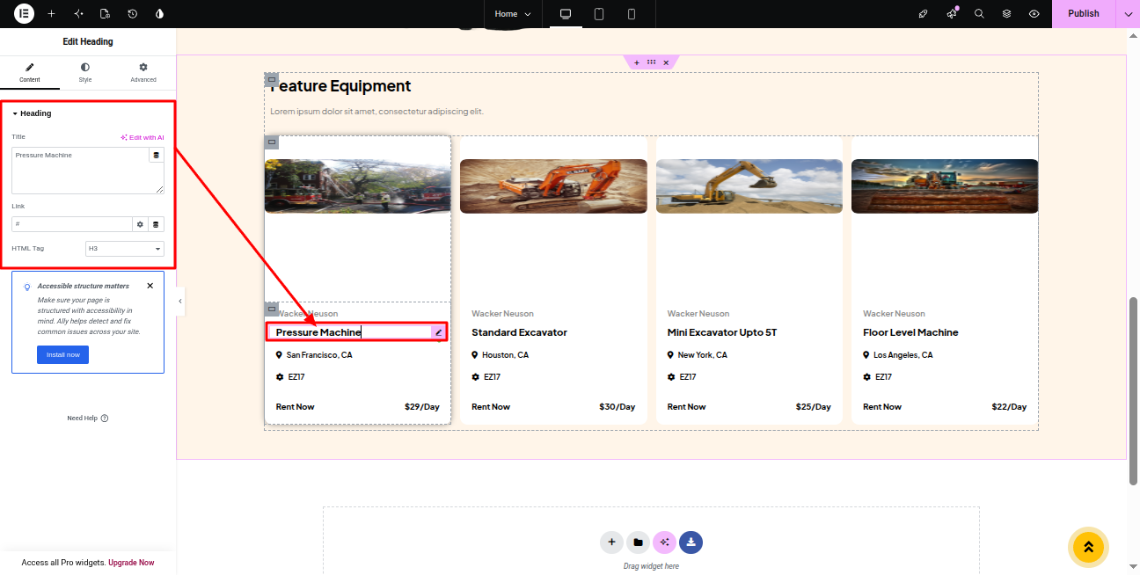Viewport: 1140px width, 575px height.
Task: Click New York, CA location text
Action: coord(703,355)
